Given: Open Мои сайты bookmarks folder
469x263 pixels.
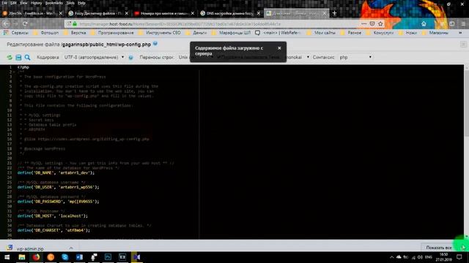Looking at the screenshot, I should coord(321,33).
